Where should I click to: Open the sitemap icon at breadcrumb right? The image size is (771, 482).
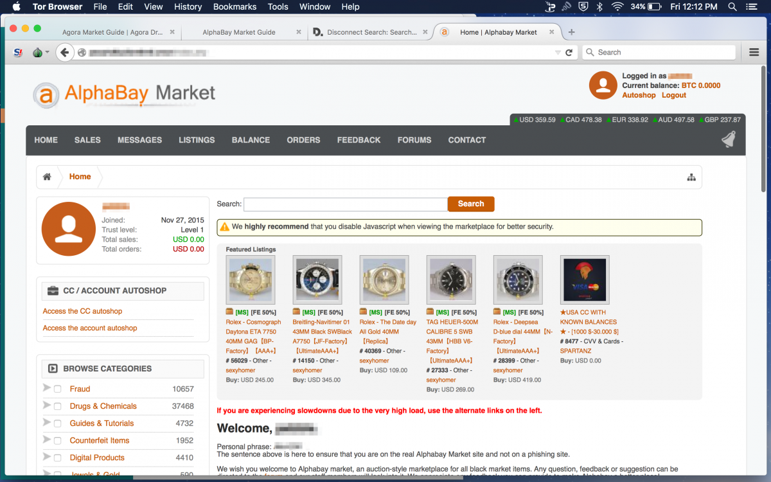(x=691, y=177)
